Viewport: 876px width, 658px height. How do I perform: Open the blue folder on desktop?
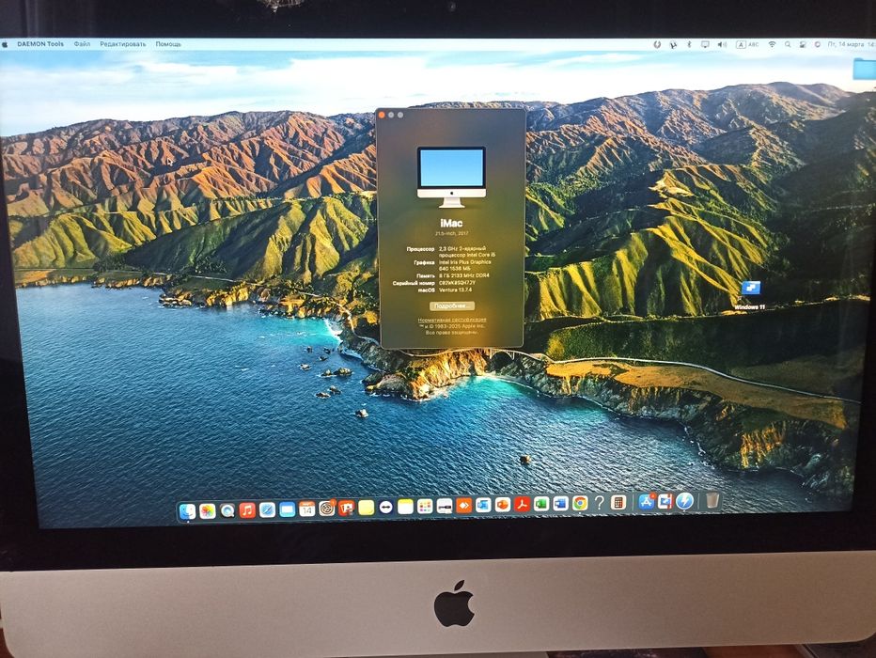coord(865,70)
